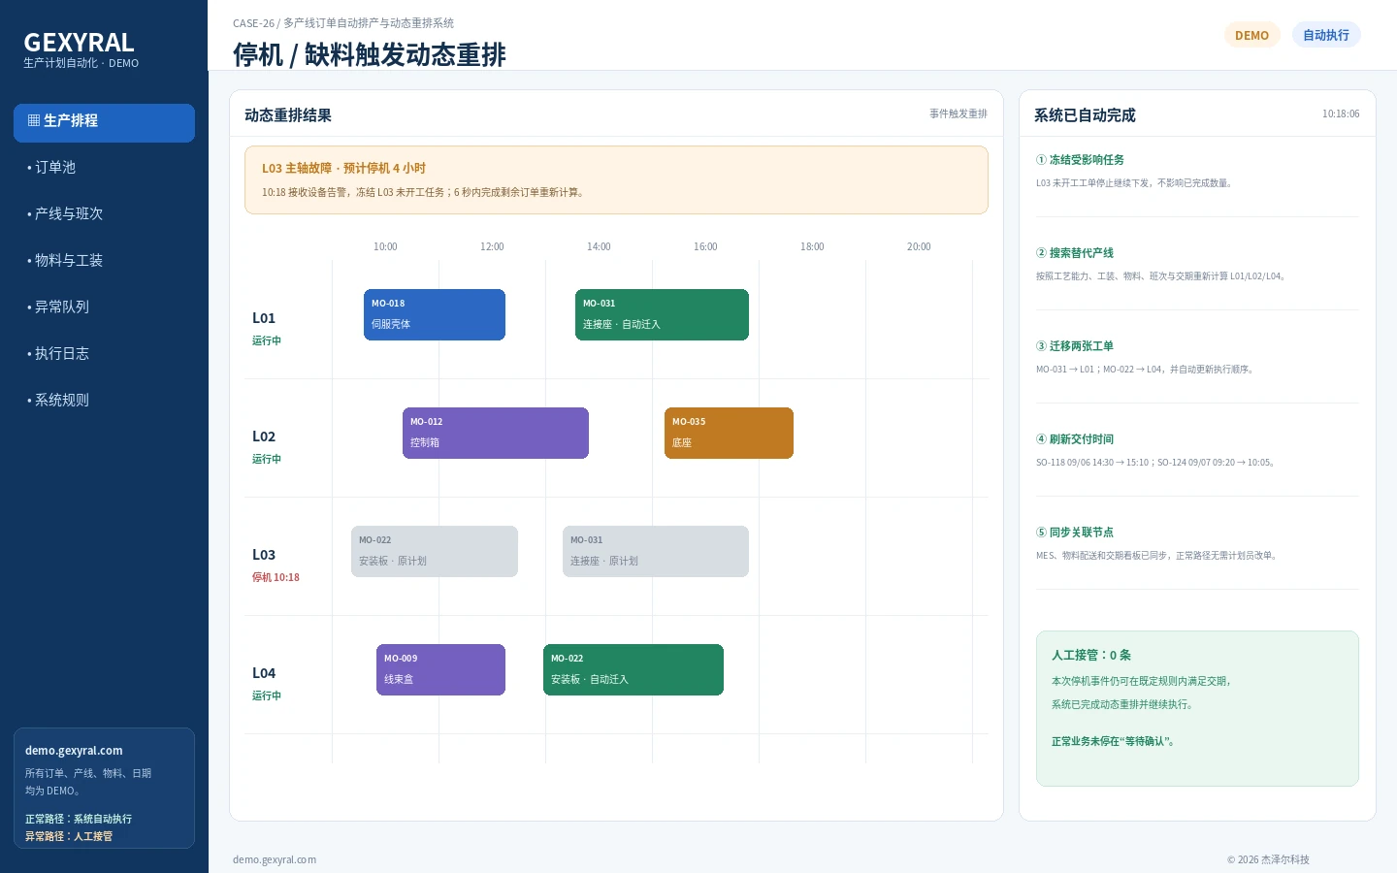Open the 生产排程 sidebar item
1397x873 pixels.
pyautogui.click(x=104, y=122)
